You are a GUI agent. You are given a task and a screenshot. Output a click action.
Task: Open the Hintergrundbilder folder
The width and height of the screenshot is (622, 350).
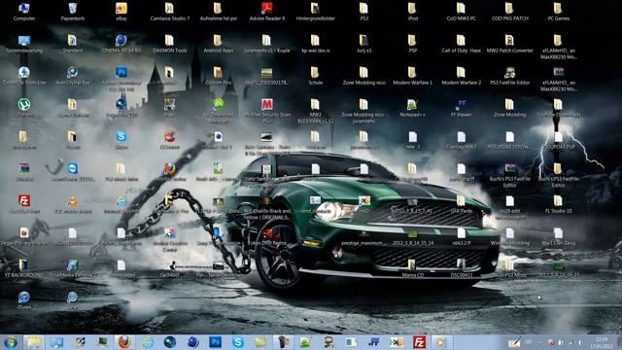coord(315,12)
